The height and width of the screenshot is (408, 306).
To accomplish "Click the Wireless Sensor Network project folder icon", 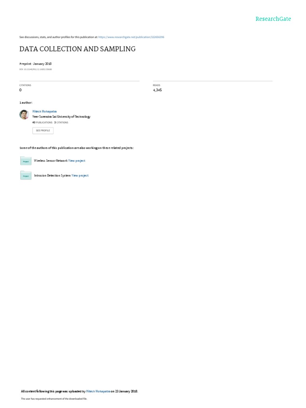I will click(26, 161).
